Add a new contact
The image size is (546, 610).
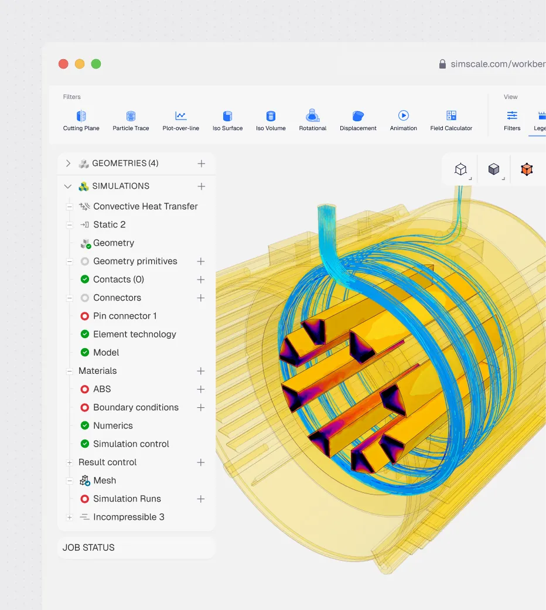(201, 280)
